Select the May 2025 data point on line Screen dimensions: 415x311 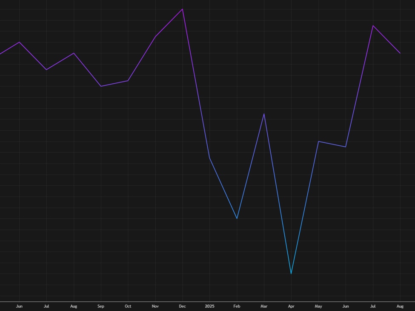[x=318, y=141]
